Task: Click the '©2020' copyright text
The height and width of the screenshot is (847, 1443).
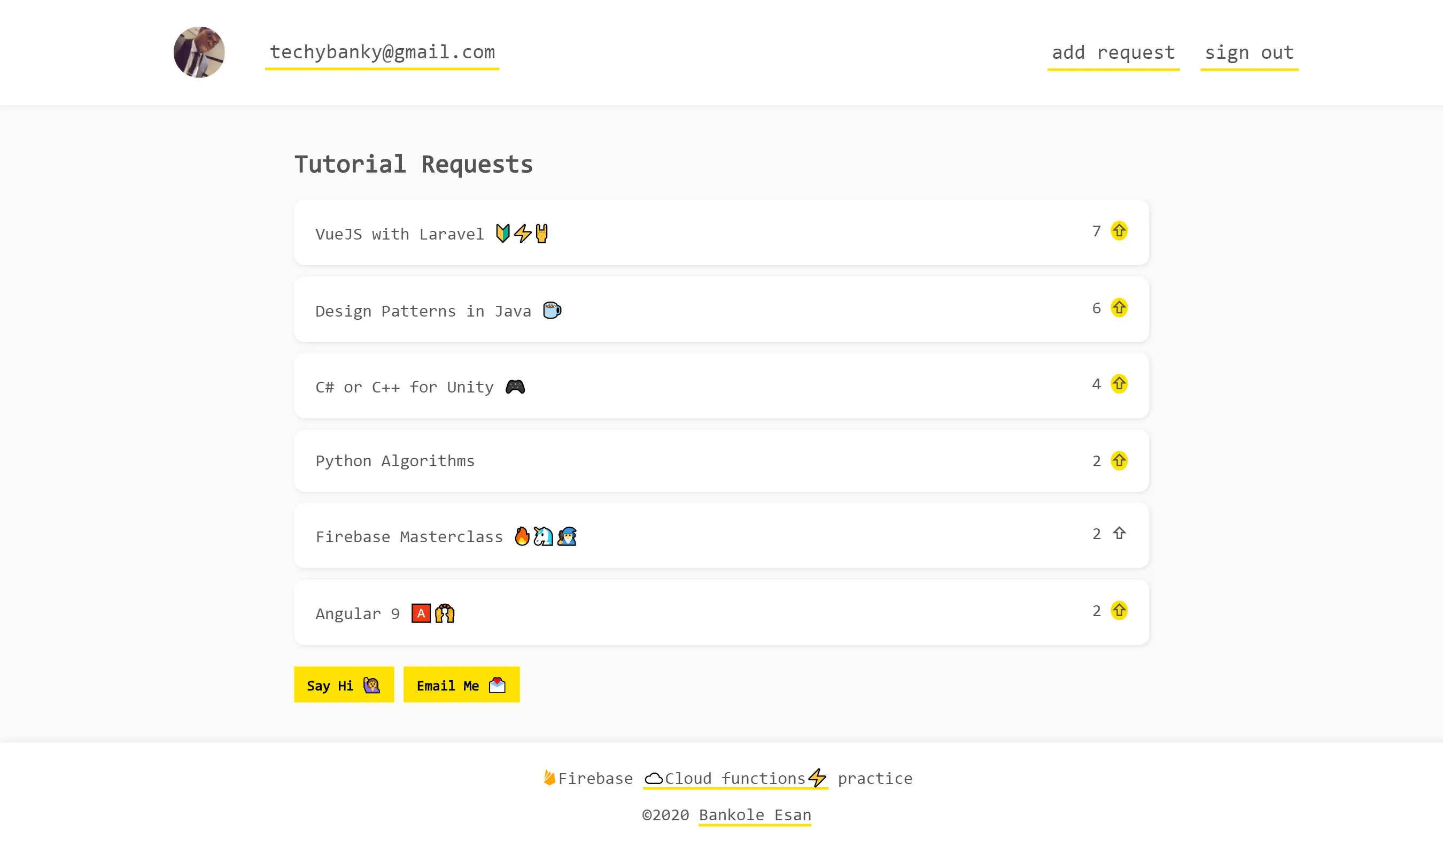Action: (x=665, y=815)
